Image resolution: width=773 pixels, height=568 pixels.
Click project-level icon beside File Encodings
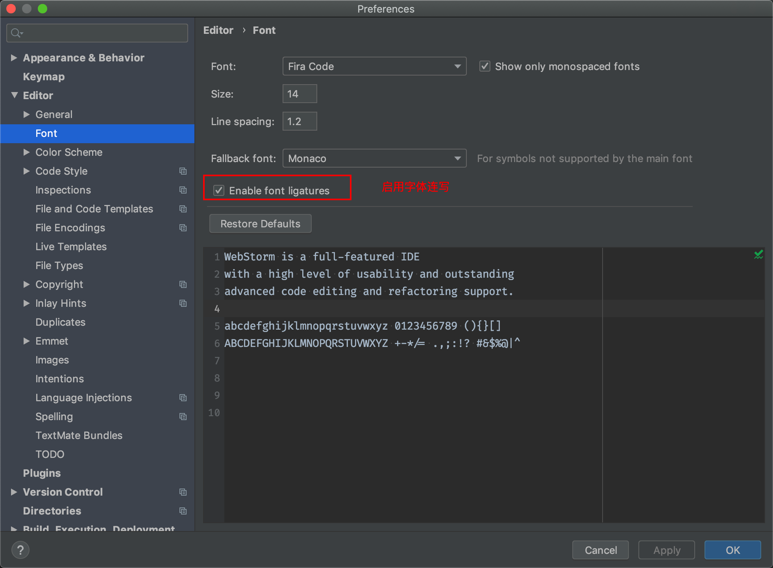click(183, 228)
